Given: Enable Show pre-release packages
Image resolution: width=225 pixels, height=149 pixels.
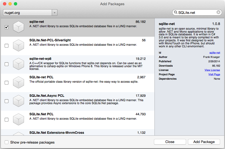Looking at the screenshot, I should (7, 142).
